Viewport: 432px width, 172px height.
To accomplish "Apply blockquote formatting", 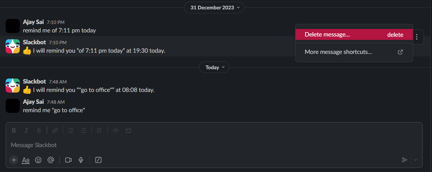I will (x=100, y=131).
